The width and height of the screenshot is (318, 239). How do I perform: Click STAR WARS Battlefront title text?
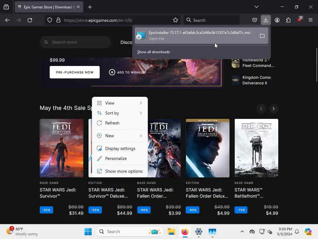(x=249, y=193)
